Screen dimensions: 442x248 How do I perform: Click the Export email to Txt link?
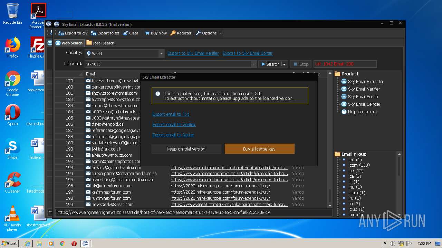pyautogui.click(x=171, y=114)
